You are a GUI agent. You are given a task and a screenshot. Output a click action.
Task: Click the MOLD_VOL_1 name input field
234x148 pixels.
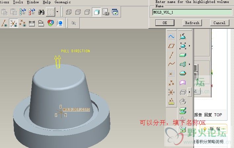pos(192,12)
